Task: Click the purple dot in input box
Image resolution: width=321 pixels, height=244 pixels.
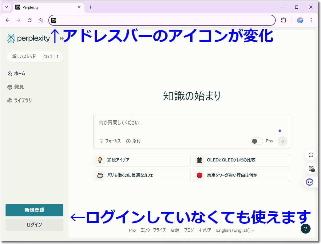Action: pos(280,131)
